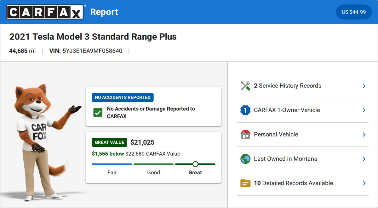
Task: Click the GREAT VALUE badge
Action: pyautogui.click(x=109, y=142)
